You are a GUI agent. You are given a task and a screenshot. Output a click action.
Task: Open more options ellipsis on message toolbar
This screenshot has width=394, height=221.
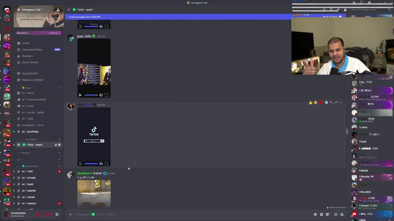[x=340, y=103]
